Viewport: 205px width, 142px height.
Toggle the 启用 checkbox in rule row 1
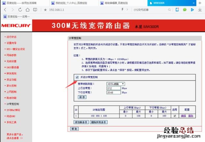click(175, 116)
